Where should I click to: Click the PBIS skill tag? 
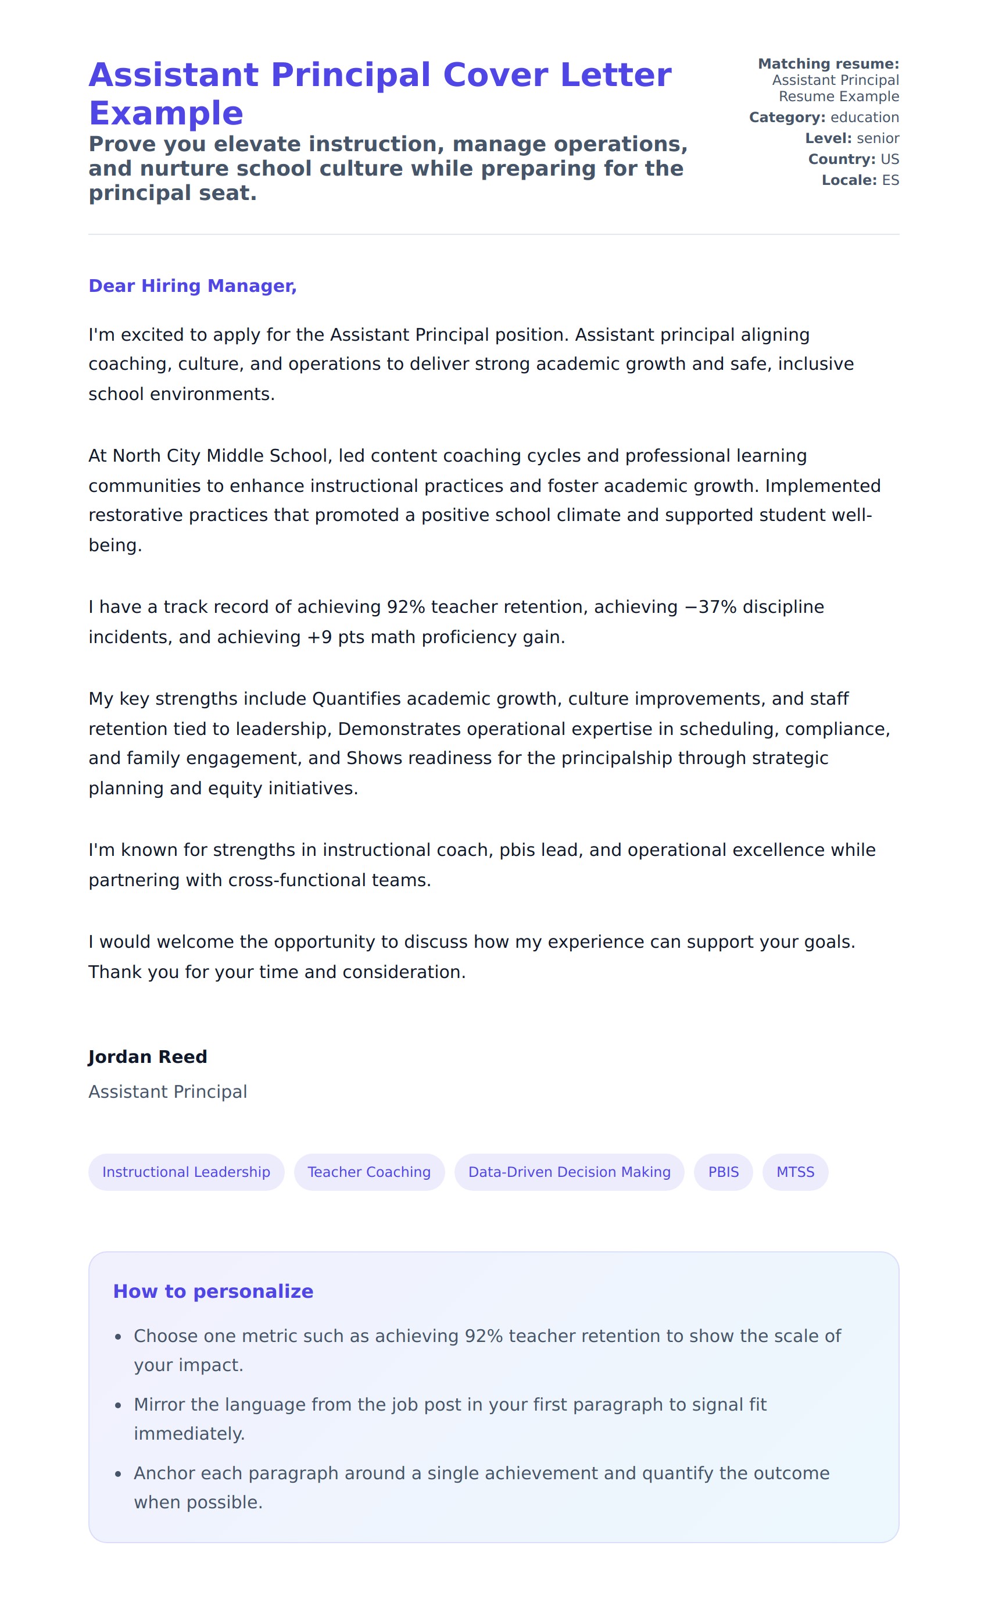724,1172
